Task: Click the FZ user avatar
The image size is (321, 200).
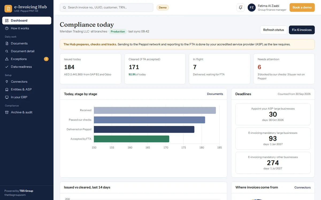Action: [251, 7]
